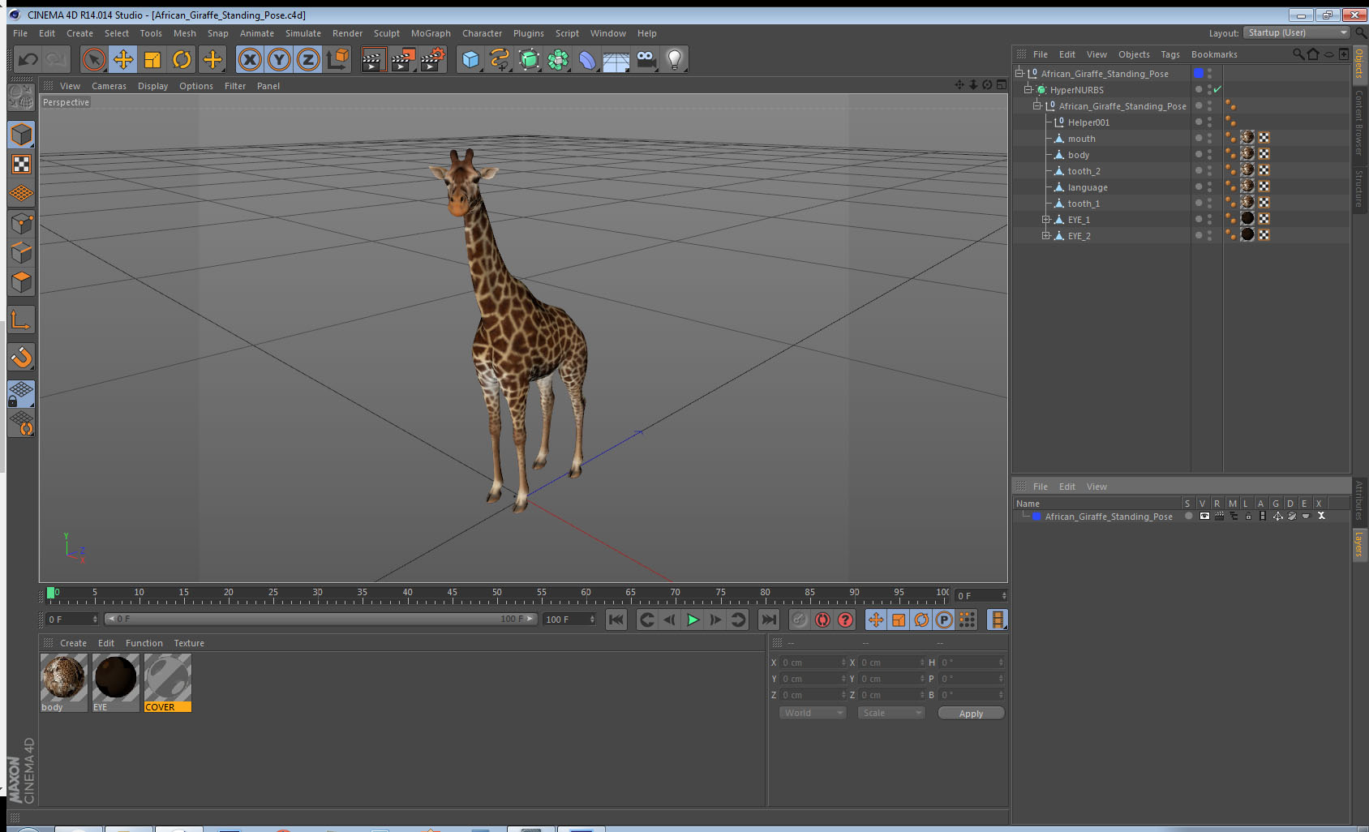Render to Picture Viewer
This screenshot has height=832, width=1369.
[x=403, y=59]
